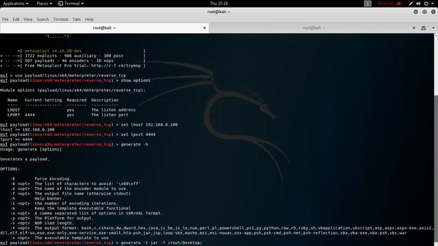Click the pen-shaped icon in system tray
Screen dimensions: 438x246
click(411, 3)
